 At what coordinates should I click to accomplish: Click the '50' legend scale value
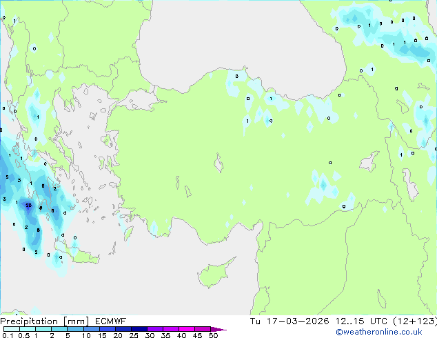click(x=213, y=335)
